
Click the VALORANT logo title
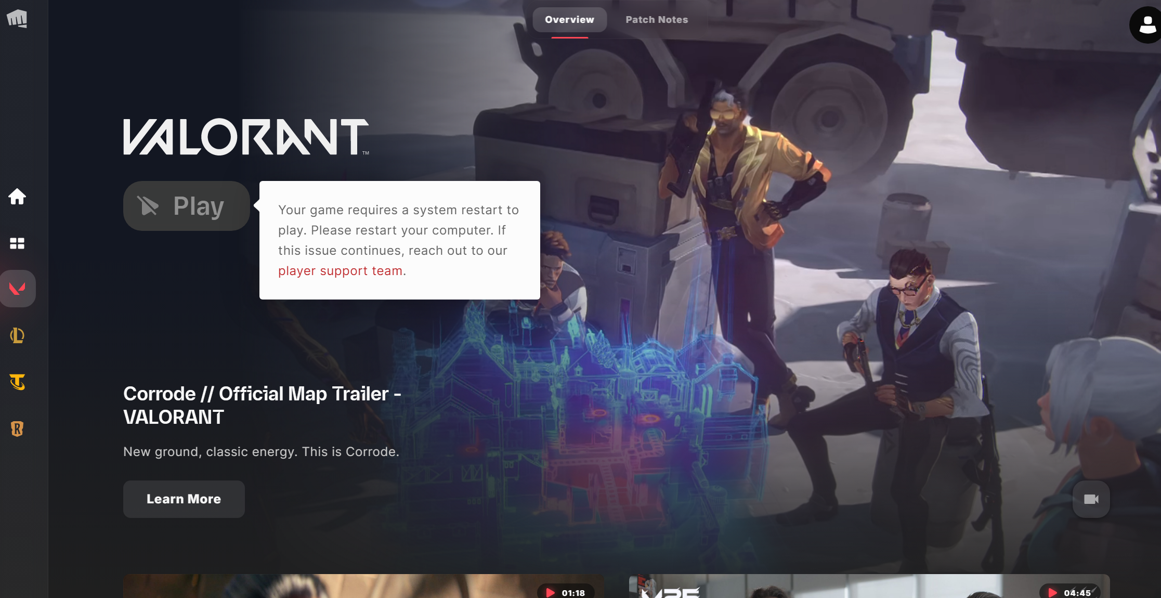pyautogui.click(x=246, y=137)
